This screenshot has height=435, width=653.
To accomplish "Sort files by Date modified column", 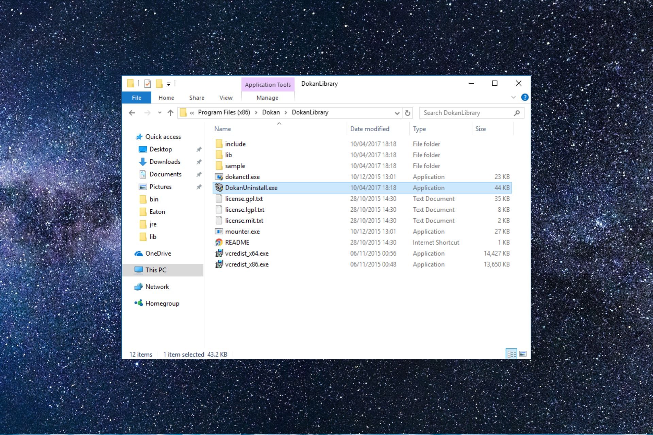I will point(370,129).
